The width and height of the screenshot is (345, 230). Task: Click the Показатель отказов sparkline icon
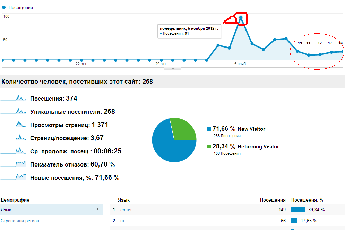[13, 164]
